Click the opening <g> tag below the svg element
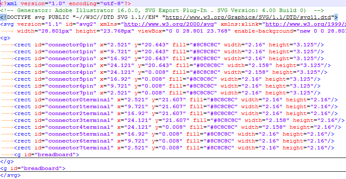The width and height of the screenshot is (346, 179). (x=5, y=38)
